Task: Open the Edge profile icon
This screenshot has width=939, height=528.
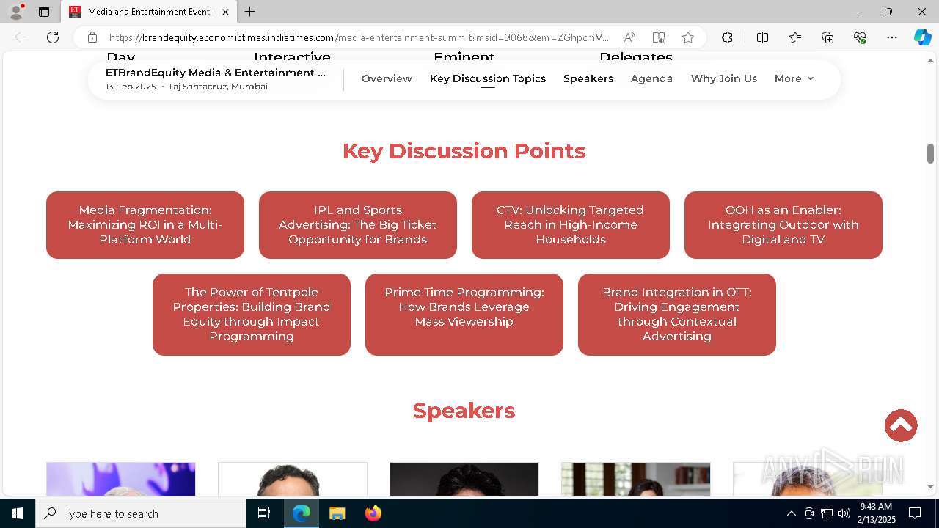Action: [x=16, y=12]
